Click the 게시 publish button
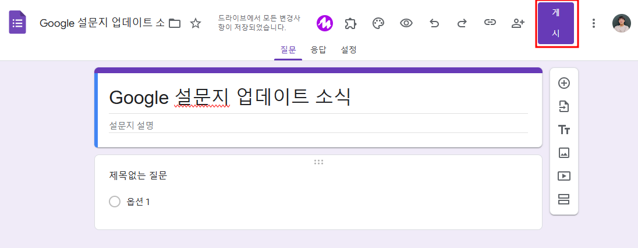Viewport: 638px width, 248px height. click(556, 23)
